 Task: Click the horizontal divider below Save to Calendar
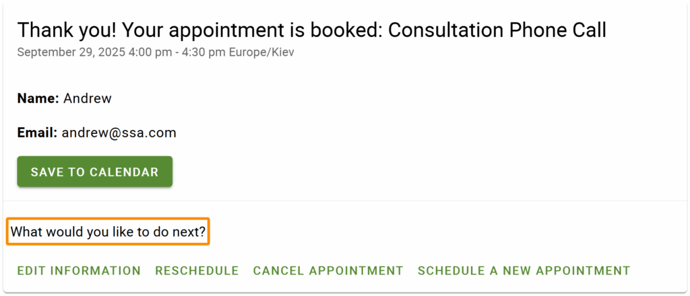pos(404,200)
